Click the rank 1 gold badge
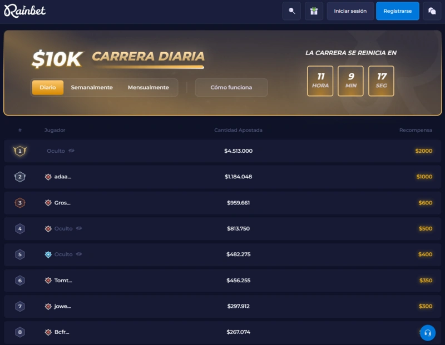 [x=20, y=151]
